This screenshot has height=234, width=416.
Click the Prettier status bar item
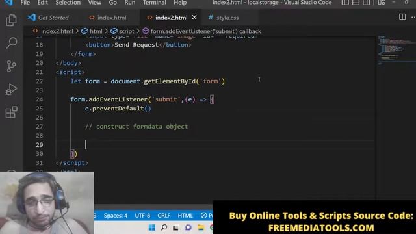207,216
